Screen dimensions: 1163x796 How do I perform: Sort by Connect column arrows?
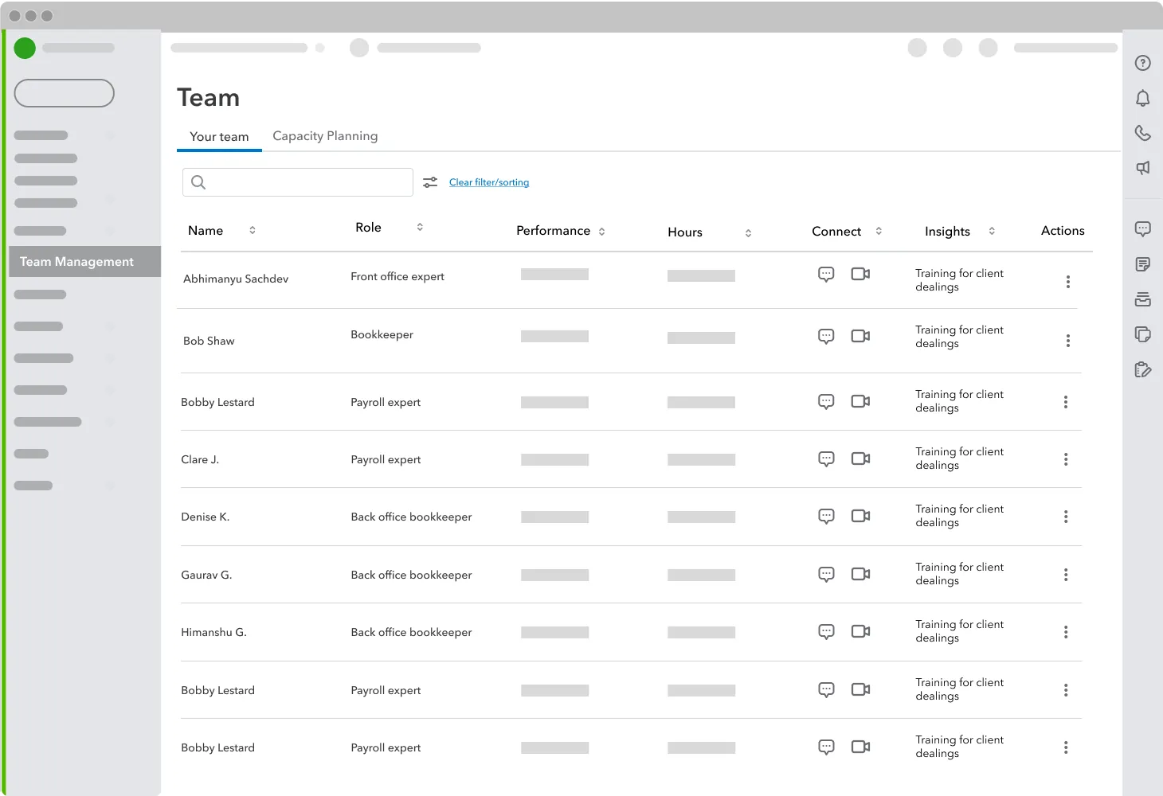point(879,231)
